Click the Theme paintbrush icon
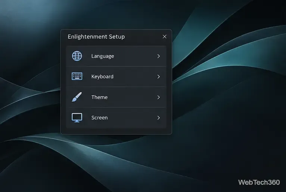The width and height of the screenshot is (286, 192). (x=77, y=97)
